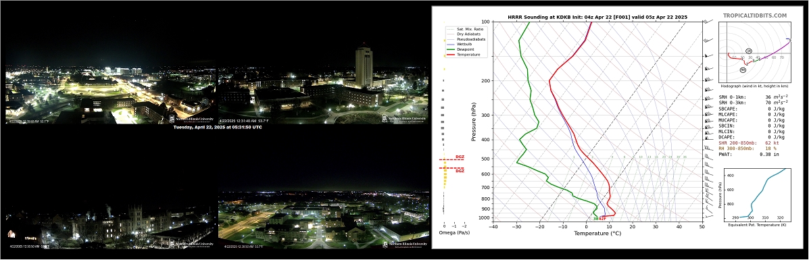
Task: Click the Northern Illinois University logo in bottom-right webcam
Action: click(404, 244)
